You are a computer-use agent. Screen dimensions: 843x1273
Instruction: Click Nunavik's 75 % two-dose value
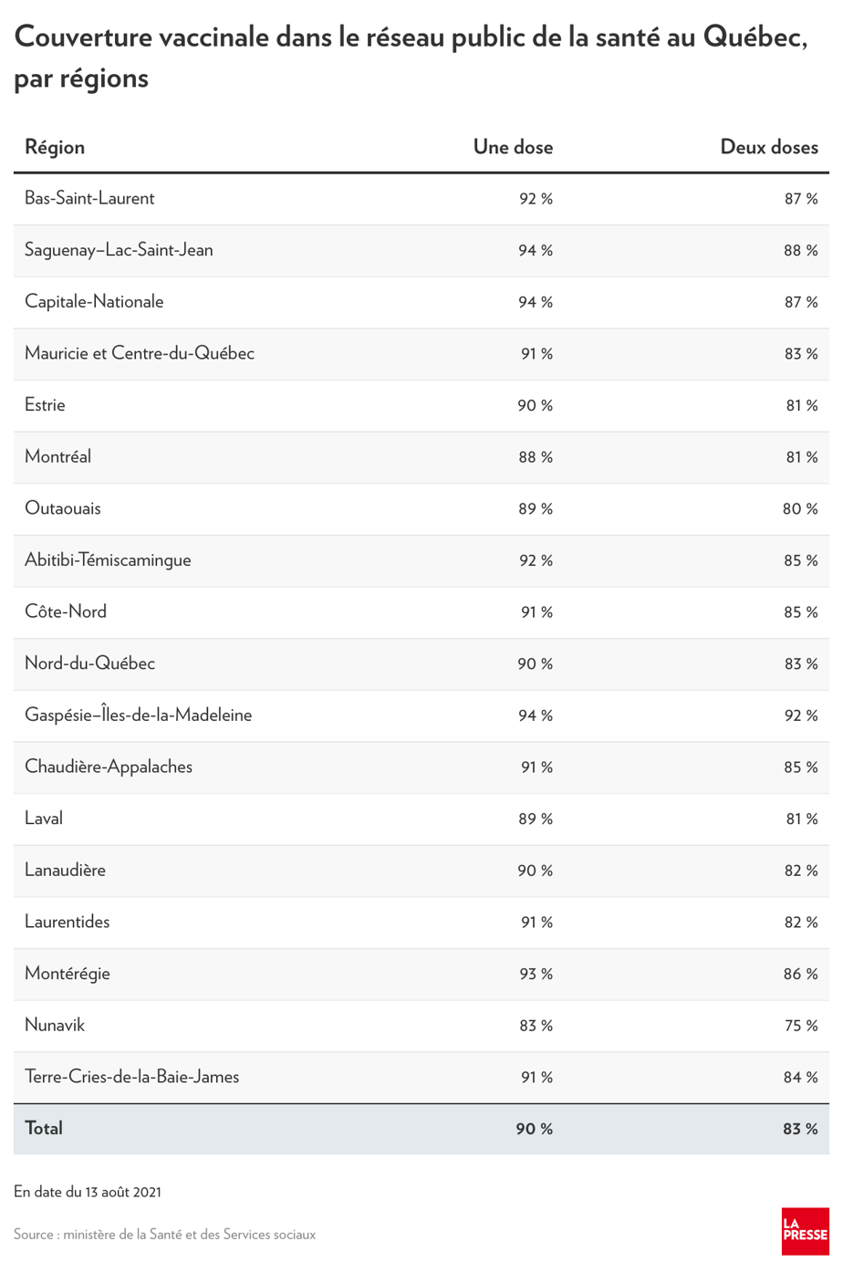(801, 1026)
